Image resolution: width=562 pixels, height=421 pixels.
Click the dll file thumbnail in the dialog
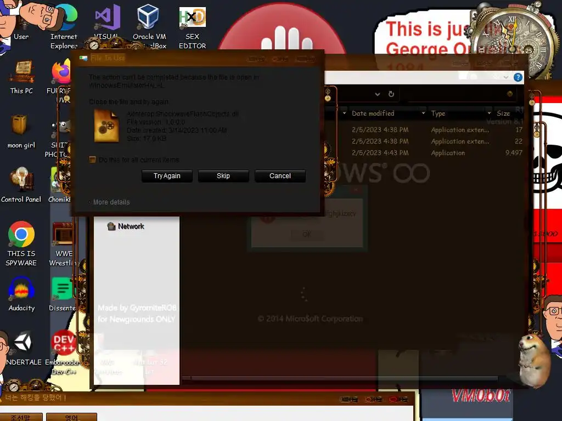point(106,126)
